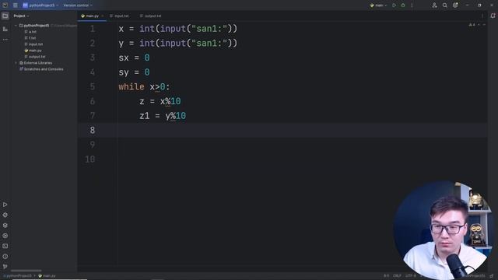The height and width of the screenshot is (280, 498).
Task: Open the Version control dropdown
Action: click(x=78, y=5)
